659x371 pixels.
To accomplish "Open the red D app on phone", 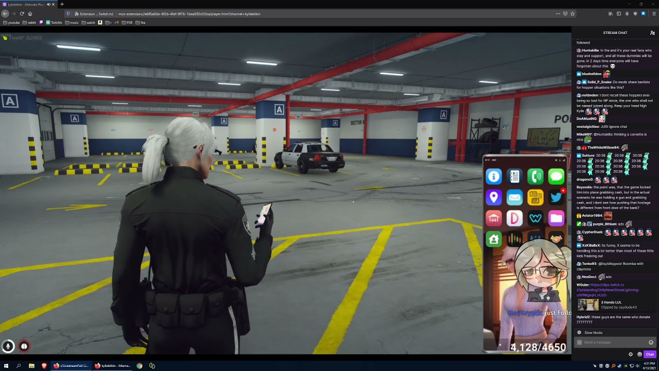I will coord(514,218).
